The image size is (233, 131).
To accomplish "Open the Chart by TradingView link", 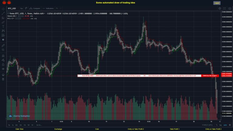I will (x=19, y=116).
